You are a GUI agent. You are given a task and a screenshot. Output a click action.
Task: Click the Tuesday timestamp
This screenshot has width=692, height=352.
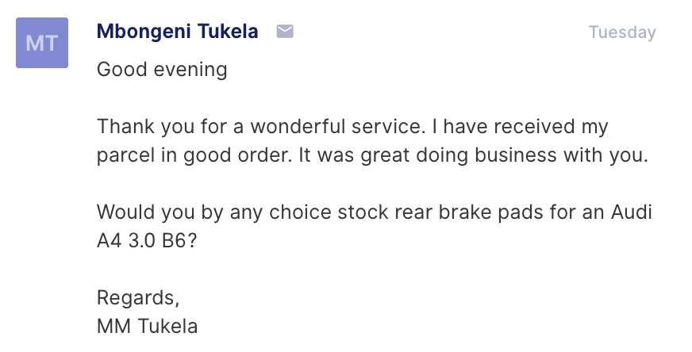pos(622,33)
